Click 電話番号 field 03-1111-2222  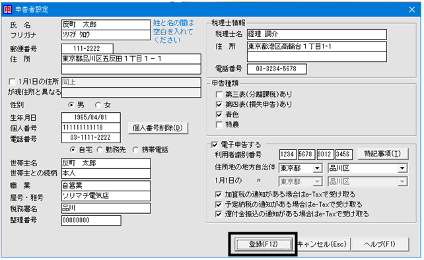(91, 137)
